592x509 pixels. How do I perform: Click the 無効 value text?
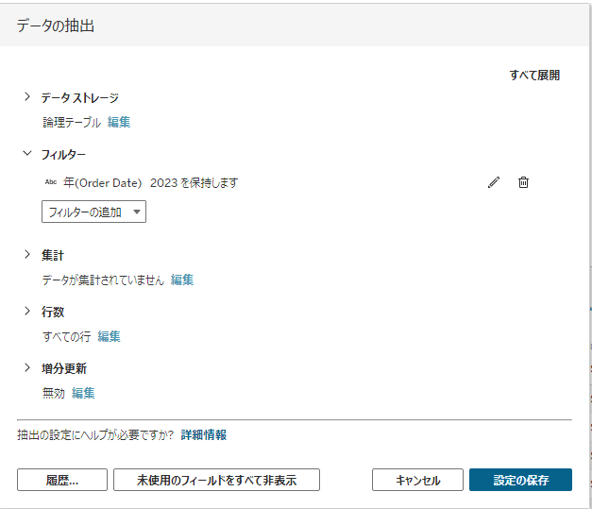(54, 393)
